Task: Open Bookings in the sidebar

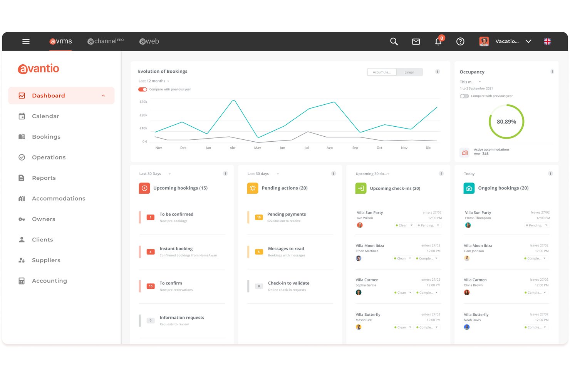Action: tap(61, 137)
